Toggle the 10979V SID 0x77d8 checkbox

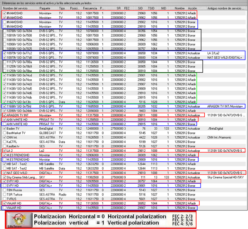(5, 58)
